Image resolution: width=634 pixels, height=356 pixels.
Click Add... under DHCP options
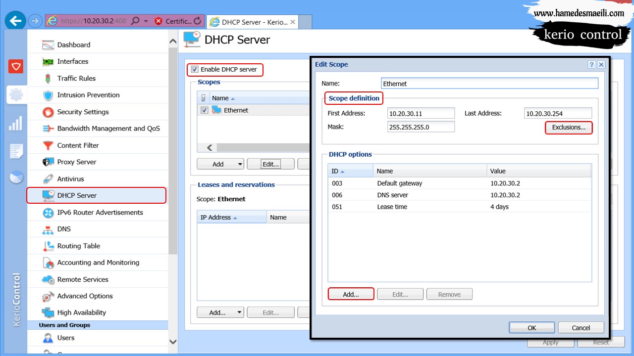(351, 294)
